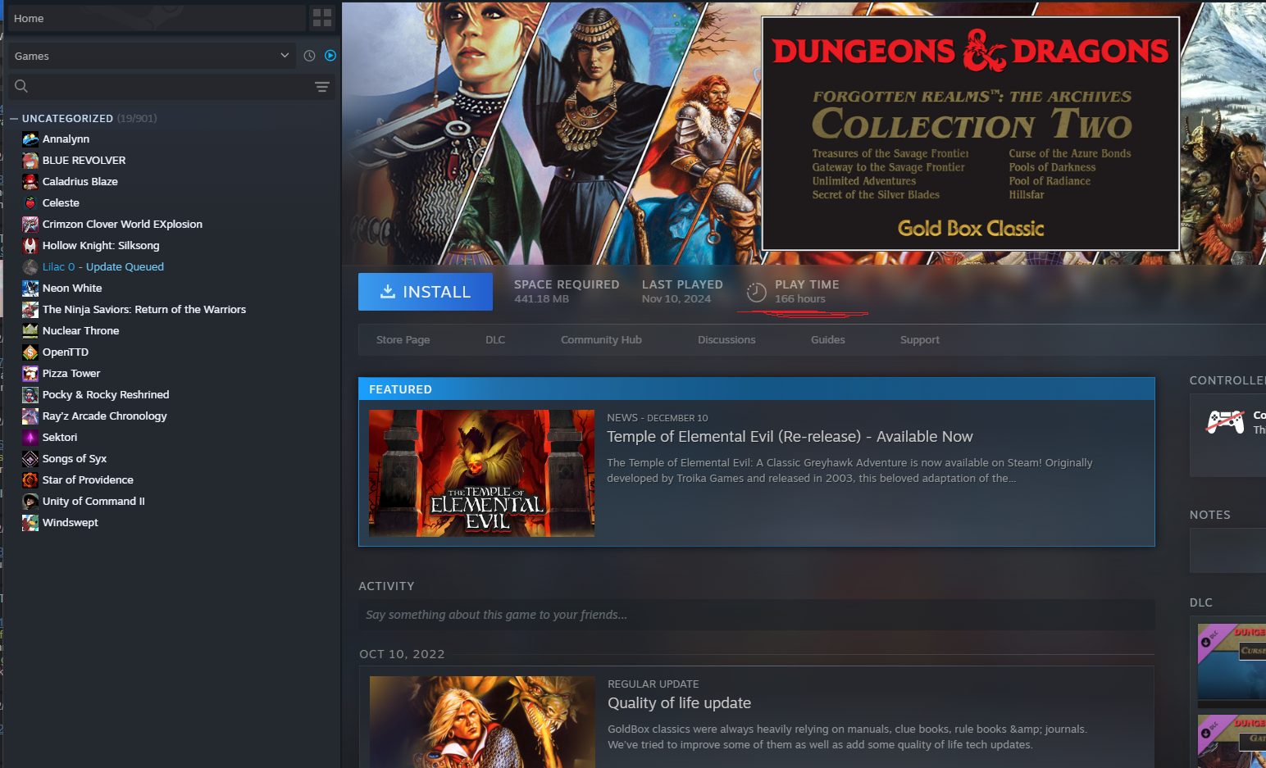Select the Hollow Knight: Silksong icon
The height and width of the screenshot is (768, 1266).
[x=30, y=246]
